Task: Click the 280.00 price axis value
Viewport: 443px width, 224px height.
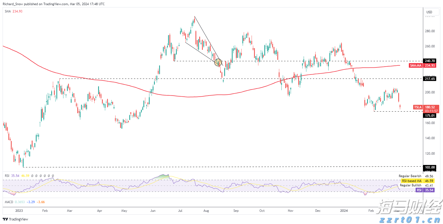Action: click(430, 31)
